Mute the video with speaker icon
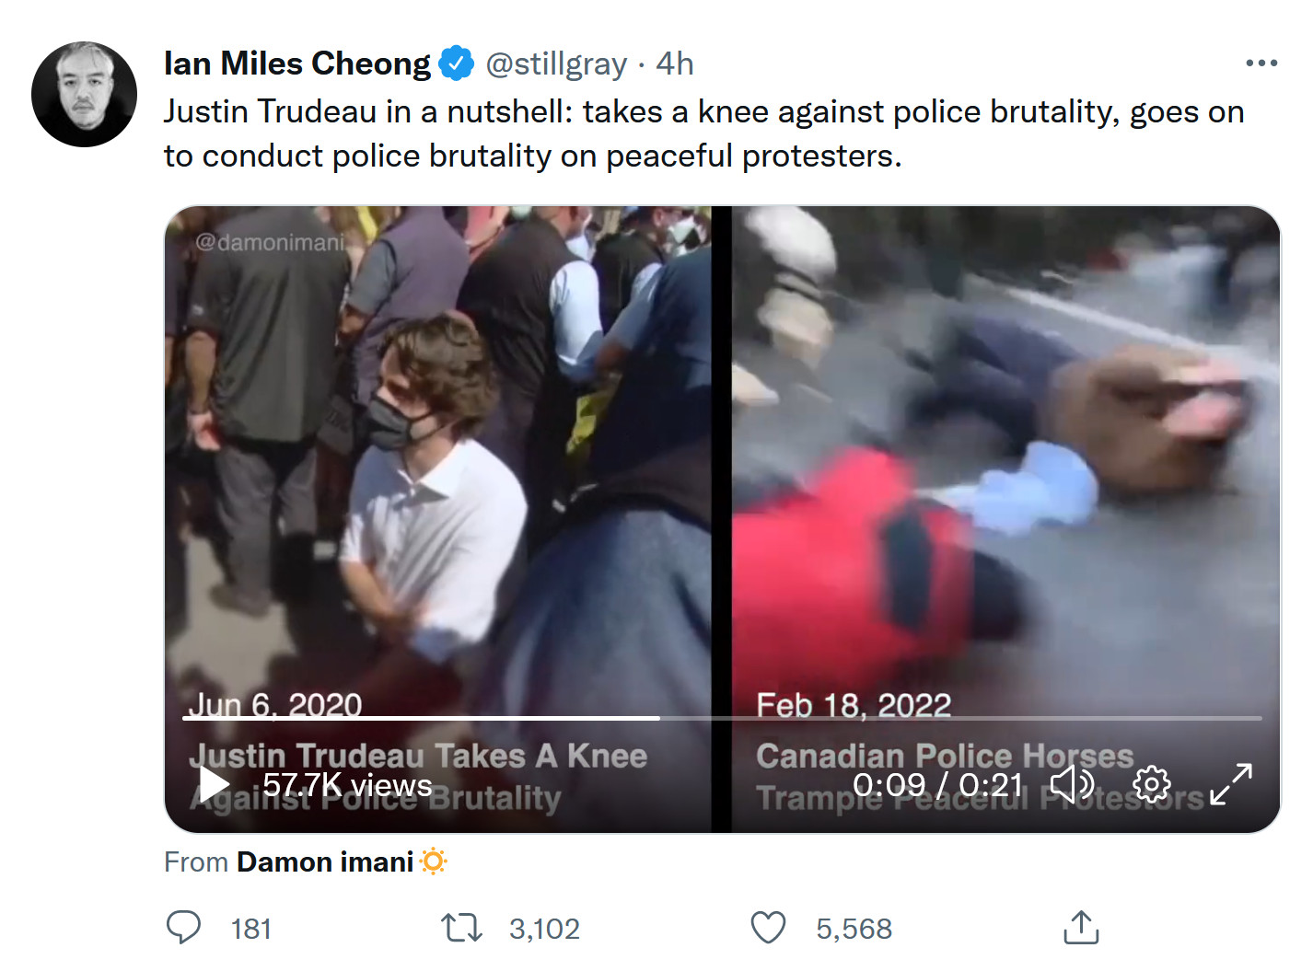The height and width of the screenshot is (971, 1313). 1072,784
